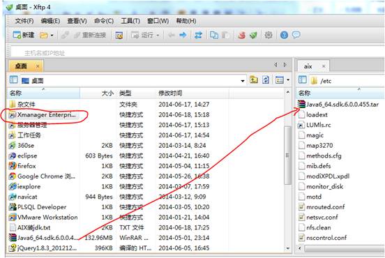Launch the Xshell red icon in toolbar
The width and height of the screenshot is (385, 258).
[x=241, y=35]
